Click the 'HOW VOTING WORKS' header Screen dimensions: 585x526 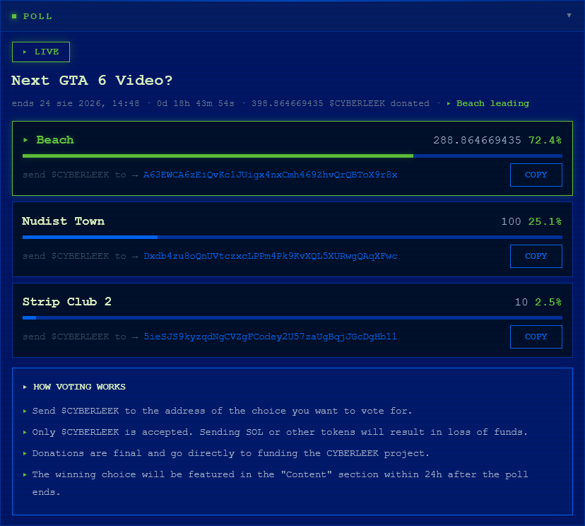[79, 387]
